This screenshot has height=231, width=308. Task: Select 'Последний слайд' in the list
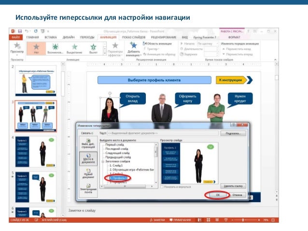click(117, 149)
